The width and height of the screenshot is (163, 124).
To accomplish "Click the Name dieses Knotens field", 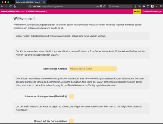I will click(x=93, y=69).
